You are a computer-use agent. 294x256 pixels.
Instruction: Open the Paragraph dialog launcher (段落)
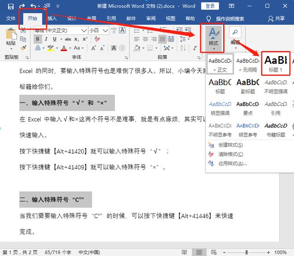pyautogui.click(x=199, y=58)
